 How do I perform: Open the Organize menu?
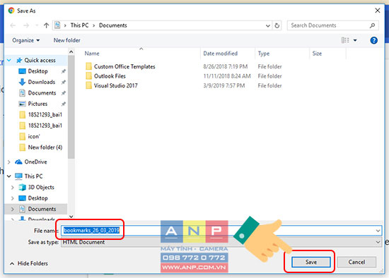click(x=25, y=40)
